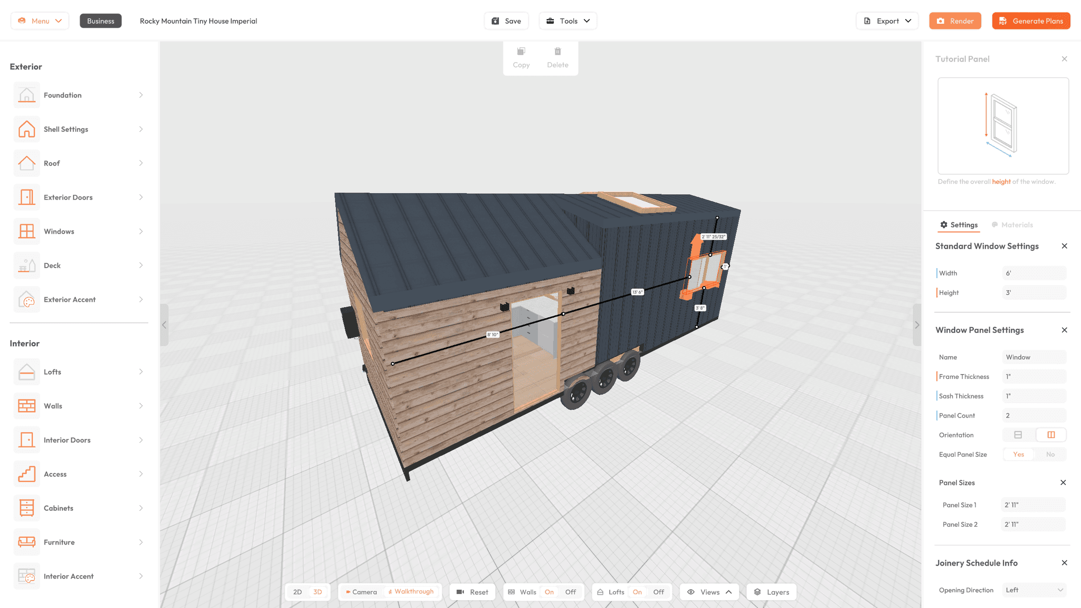Viewport: 1081px width, 608px height.
Task: Set Equal Panel Size to No
Action: pyautogui.click(x=1050, y=454)
